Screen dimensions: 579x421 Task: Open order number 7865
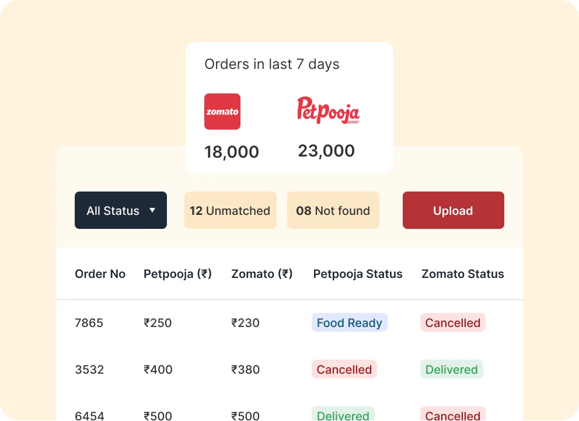[x=89, y=323]
